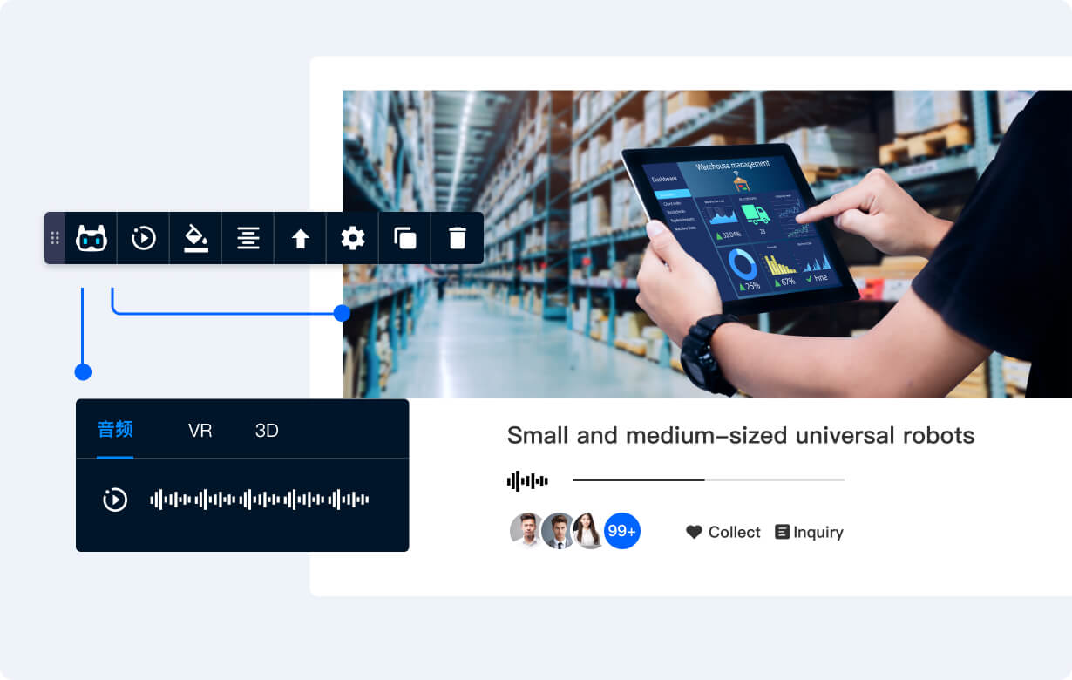
Task: Click the second avatar wearing a suit
Action: [x=558, y=531]
